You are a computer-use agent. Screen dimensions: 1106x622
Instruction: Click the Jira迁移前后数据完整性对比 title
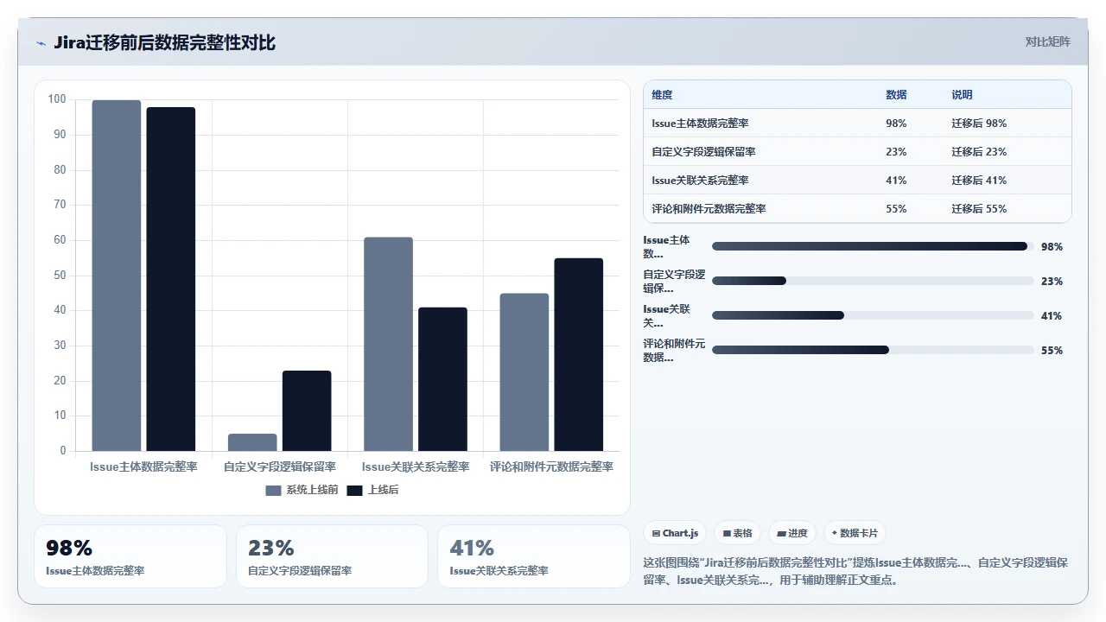164,43
